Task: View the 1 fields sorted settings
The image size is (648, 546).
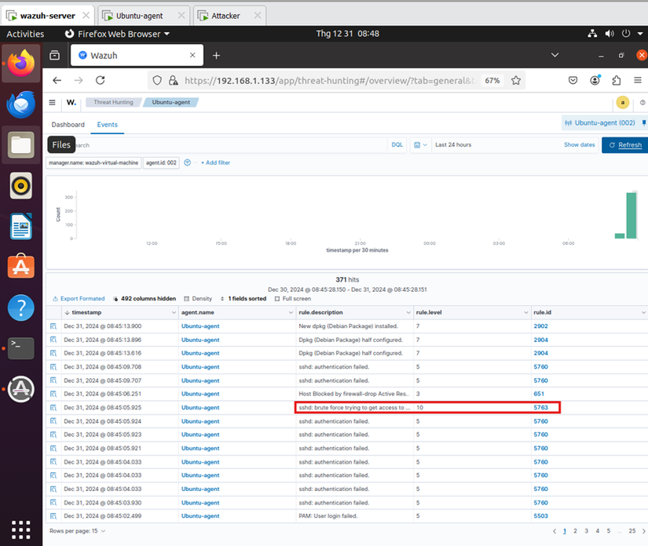Action: tap(243, 299)
